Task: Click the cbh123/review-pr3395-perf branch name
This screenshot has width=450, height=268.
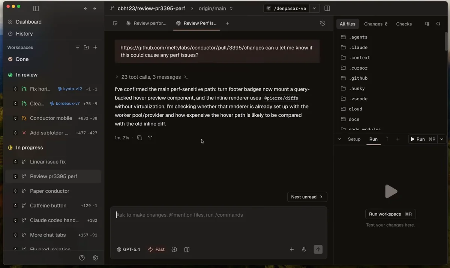Action: pyautogui.click(x=151, y=8)
